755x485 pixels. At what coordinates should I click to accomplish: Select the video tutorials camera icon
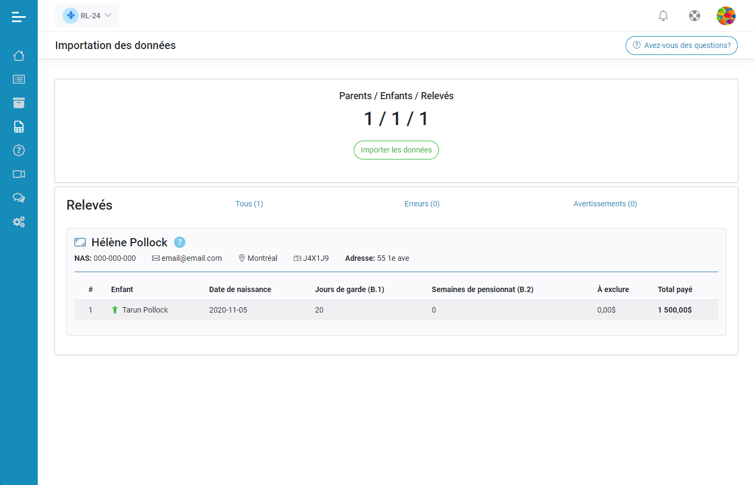[x=19, y=174]
